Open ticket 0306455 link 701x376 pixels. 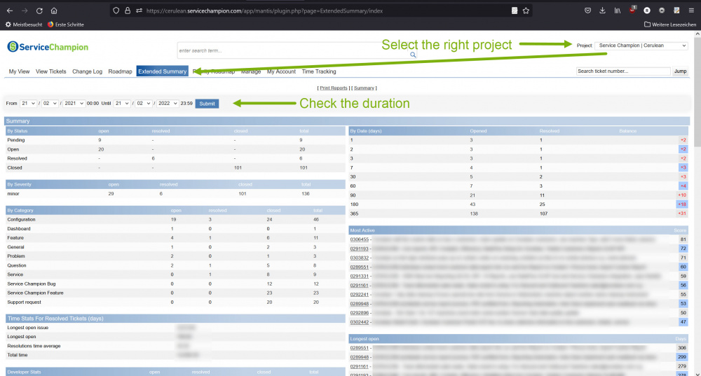[x=359, y=239]
